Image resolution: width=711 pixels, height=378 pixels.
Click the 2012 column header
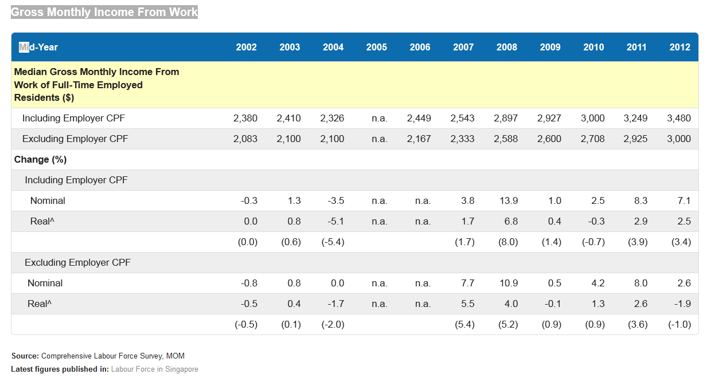pos(680,47)
